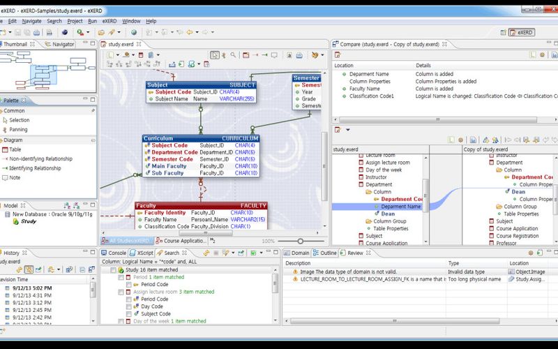This screenshot has width=558, height=349.
Task: Check the 'Subject Code' checkbox in search results
Action: coord(128,314)
